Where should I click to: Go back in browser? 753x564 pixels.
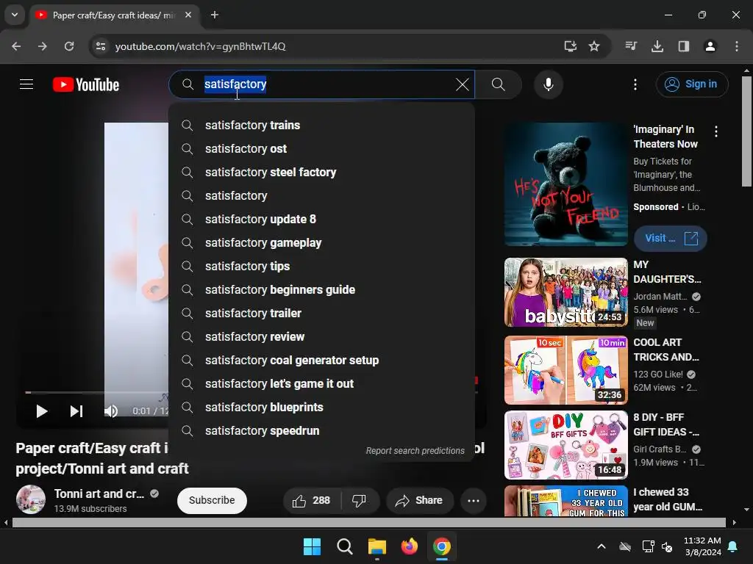[16, 46]
